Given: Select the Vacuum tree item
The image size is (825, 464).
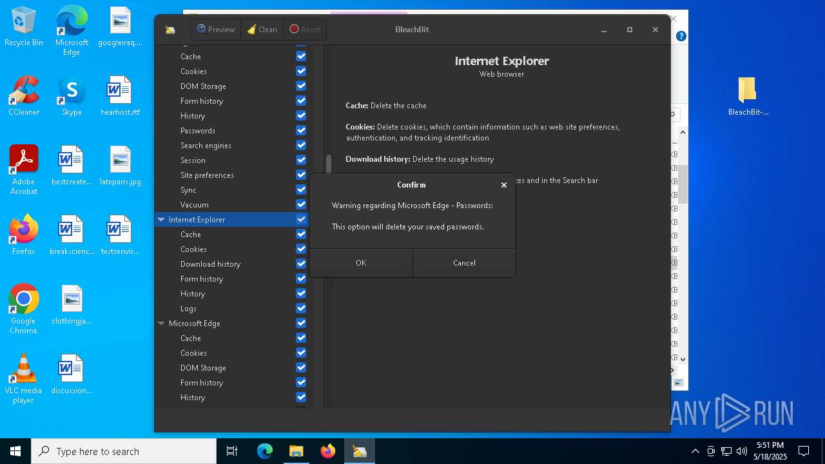Looking at the screenshot, I should coord(194,205).
